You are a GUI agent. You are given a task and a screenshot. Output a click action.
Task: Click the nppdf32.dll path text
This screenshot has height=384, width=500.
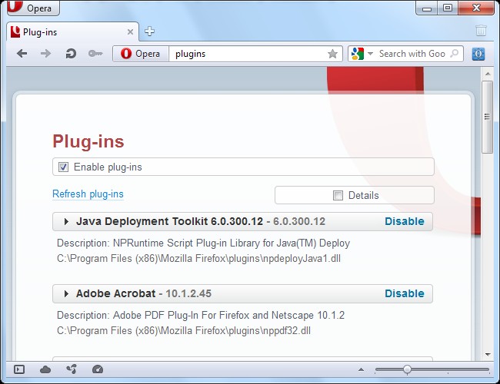[184, 330]
